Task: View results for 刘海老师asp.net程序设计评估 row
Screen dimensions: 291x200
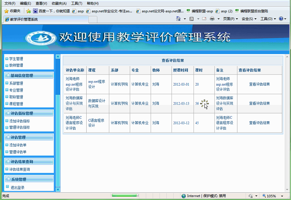Action: 259,84
